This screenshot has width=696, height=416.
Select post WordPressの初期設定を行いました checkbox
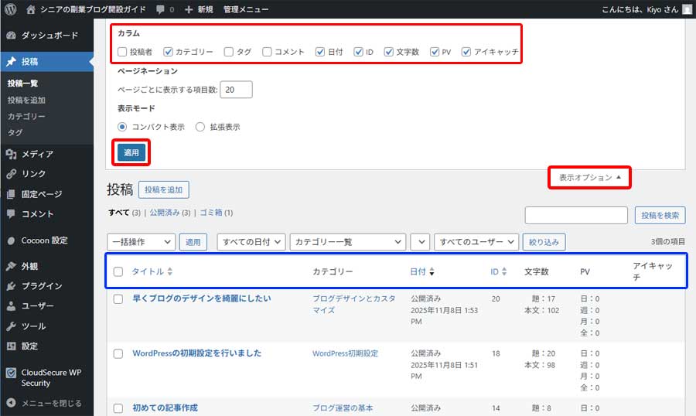pos(118,354)
